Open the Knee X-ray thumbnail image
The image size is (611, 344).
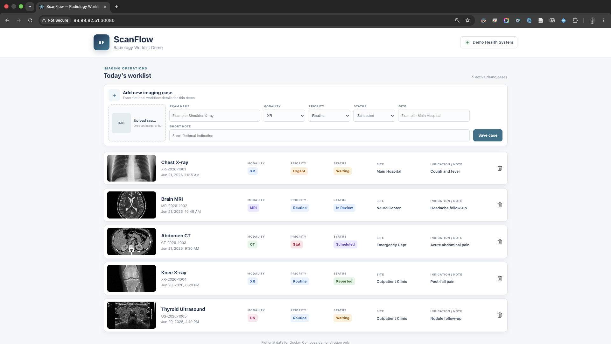(131, 278)
